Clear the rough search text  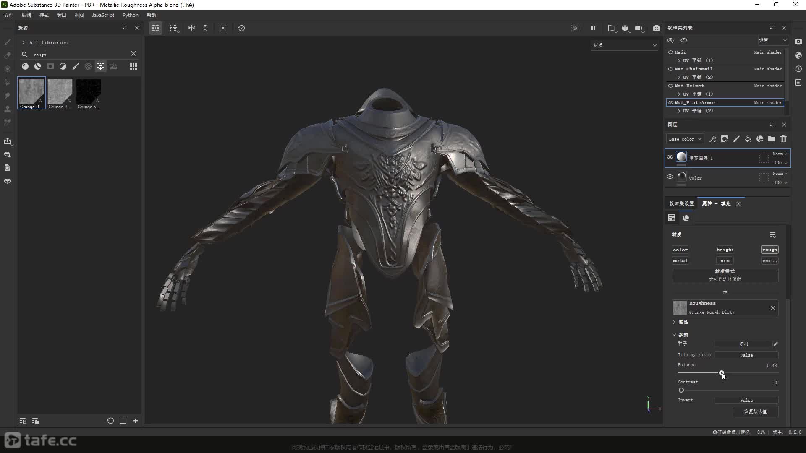[x=133, y=53]
